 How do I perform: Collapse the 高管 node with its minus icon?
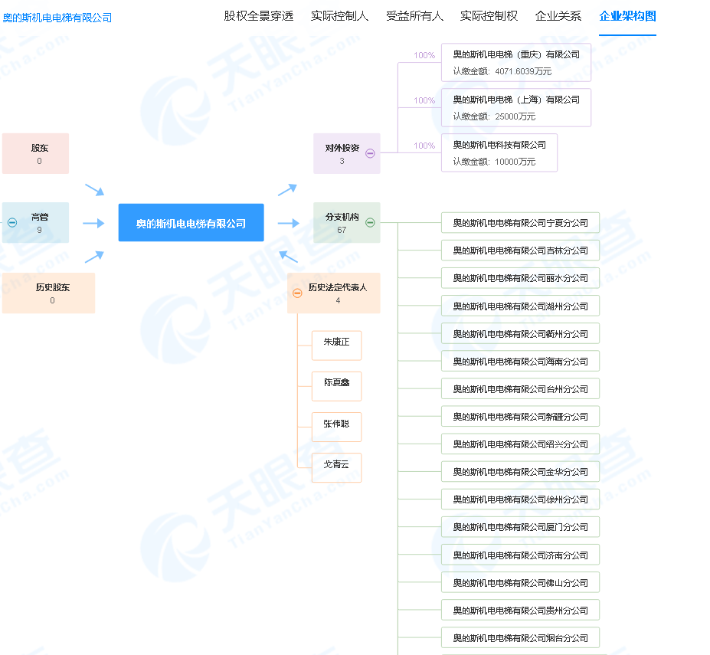coord(12,223)
